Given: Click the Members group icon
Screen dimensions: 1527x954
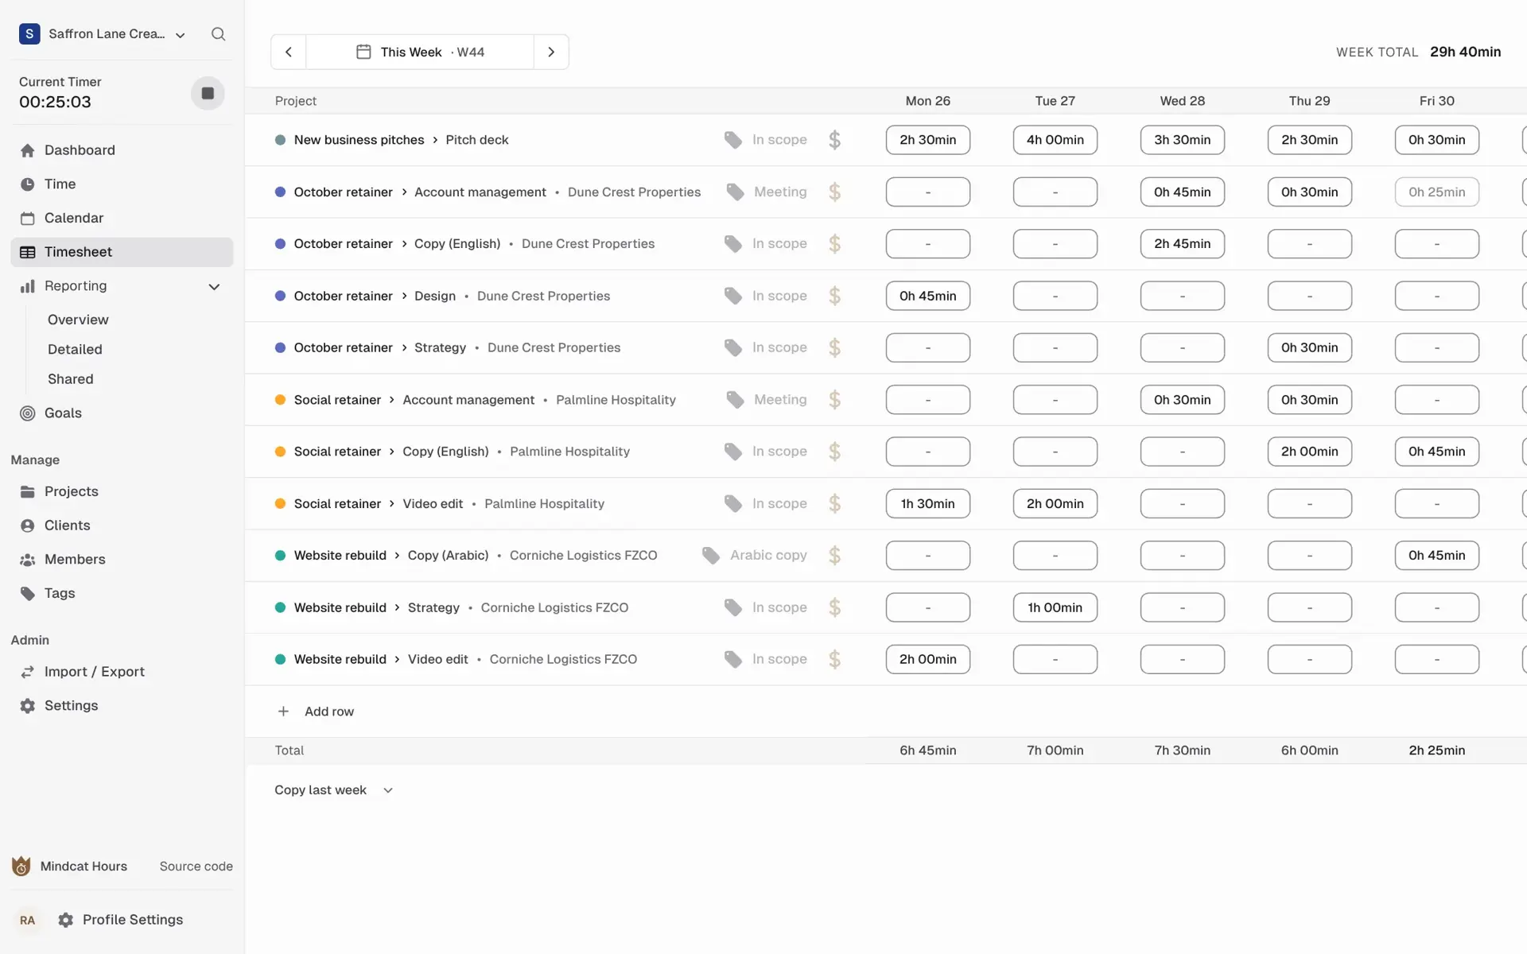Looking at the screenshot, I should 28,560.
